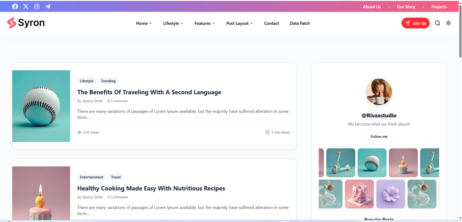The height and width of the screenshot is (222, 462).
Task: Open the baseball gallery image in sidebar
Action: [x=372, y=163]
